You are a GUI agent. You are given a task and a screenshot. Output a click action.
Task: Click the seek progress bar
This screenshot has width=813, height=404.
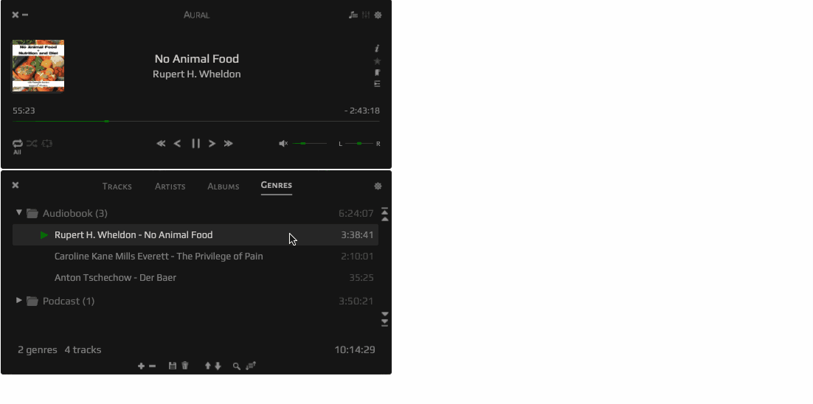tap(196, 121)
